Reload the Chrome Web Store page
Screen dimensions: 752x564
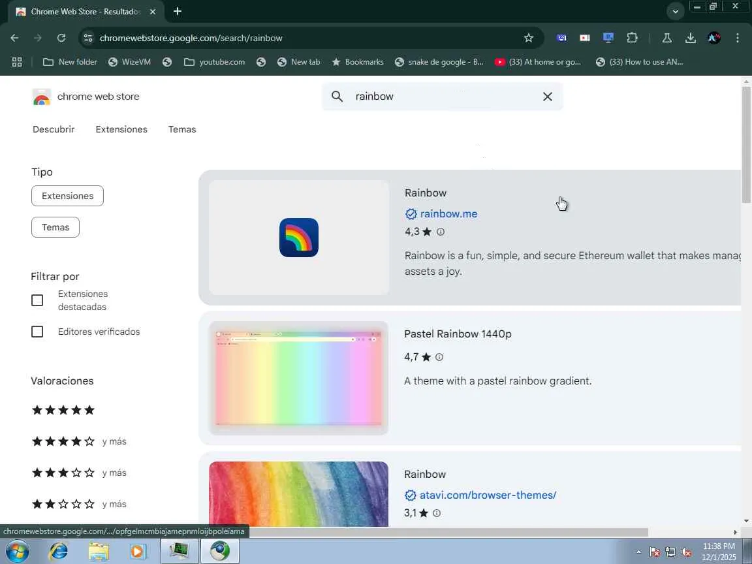61,38
